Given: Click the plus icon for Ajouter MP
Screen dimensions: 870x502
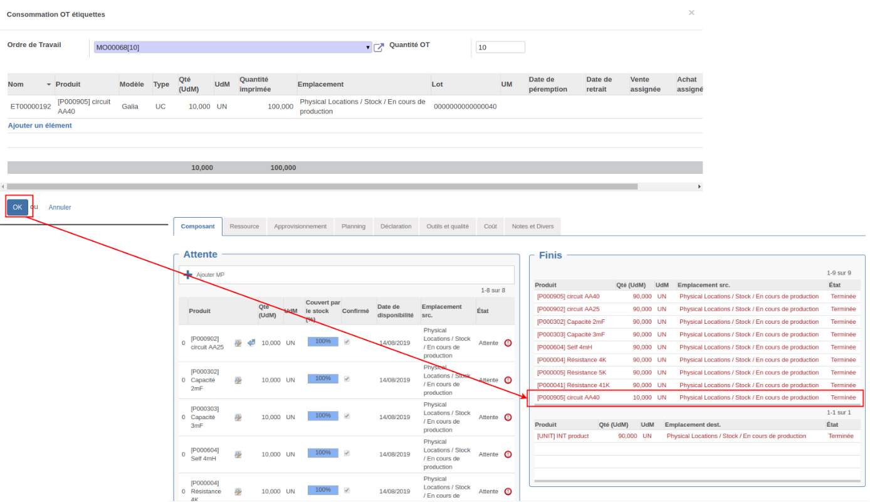Looking at the screenshot, I should pos(188,275).
